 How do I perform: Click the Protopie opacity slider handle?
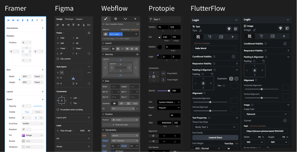coord(169,91)
